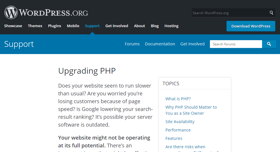
Task: Click the forum search magnifier button
Action: point(269,44)
